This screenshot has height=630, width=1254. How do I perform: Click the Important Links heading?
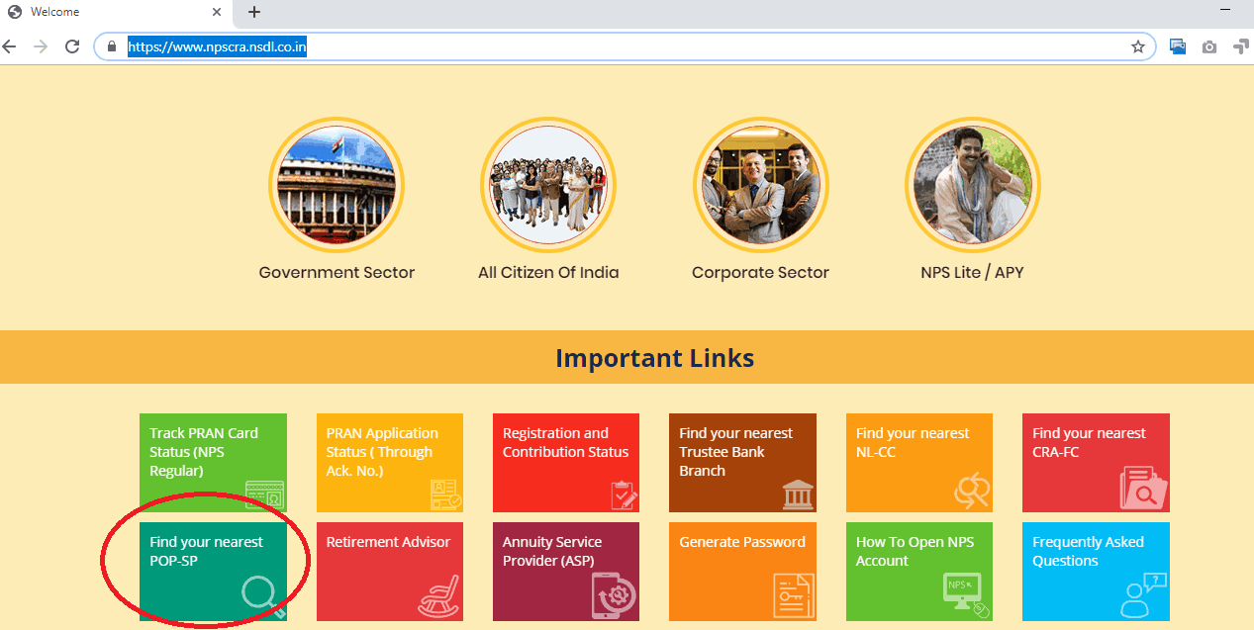[654, 357]
